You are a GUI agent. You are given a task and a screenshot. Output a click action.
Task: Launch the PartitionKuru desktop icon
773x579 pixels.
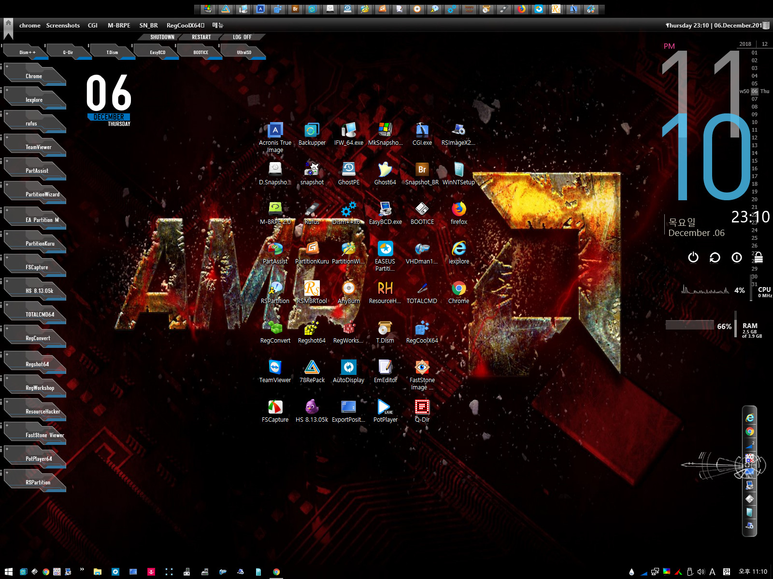pos(312,253)
